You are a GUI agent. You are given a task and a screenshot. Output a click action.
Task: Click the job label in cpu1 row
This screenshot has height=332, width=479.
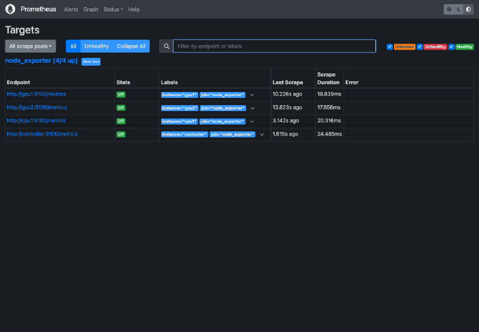pyautogui.click(x=222, y=121)
